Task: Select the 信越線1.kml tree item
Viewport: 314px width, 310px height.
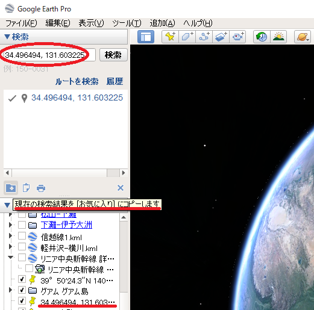Action: tap(61, 238)
